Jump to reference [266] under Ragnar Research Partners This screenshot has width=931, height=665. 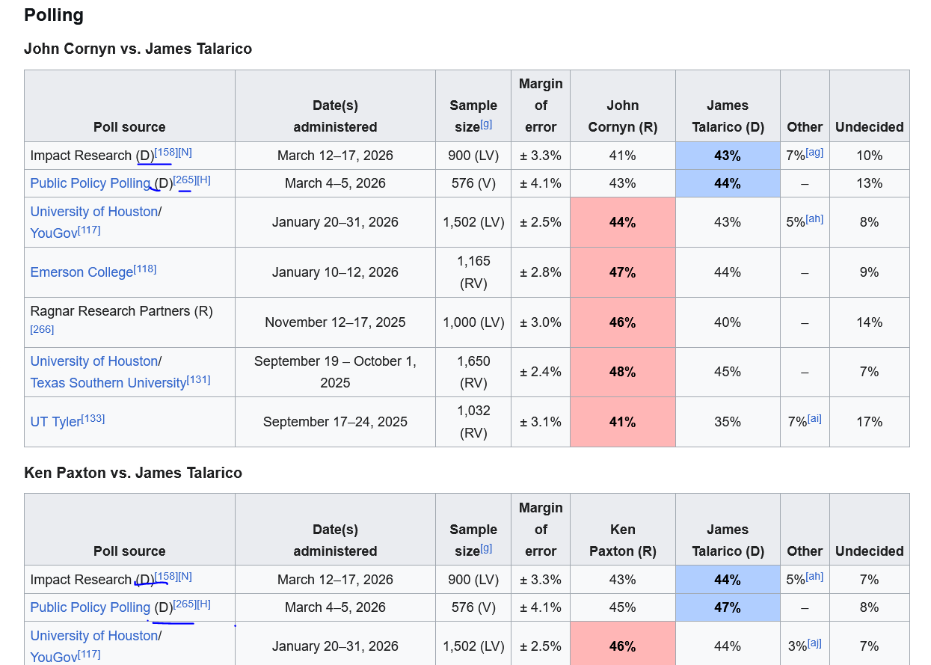tap(42, 329)
